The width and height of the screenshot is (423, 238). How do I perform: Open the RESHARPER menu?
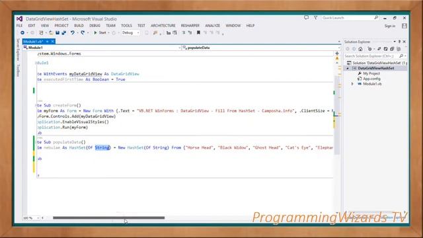click(190, 26)
